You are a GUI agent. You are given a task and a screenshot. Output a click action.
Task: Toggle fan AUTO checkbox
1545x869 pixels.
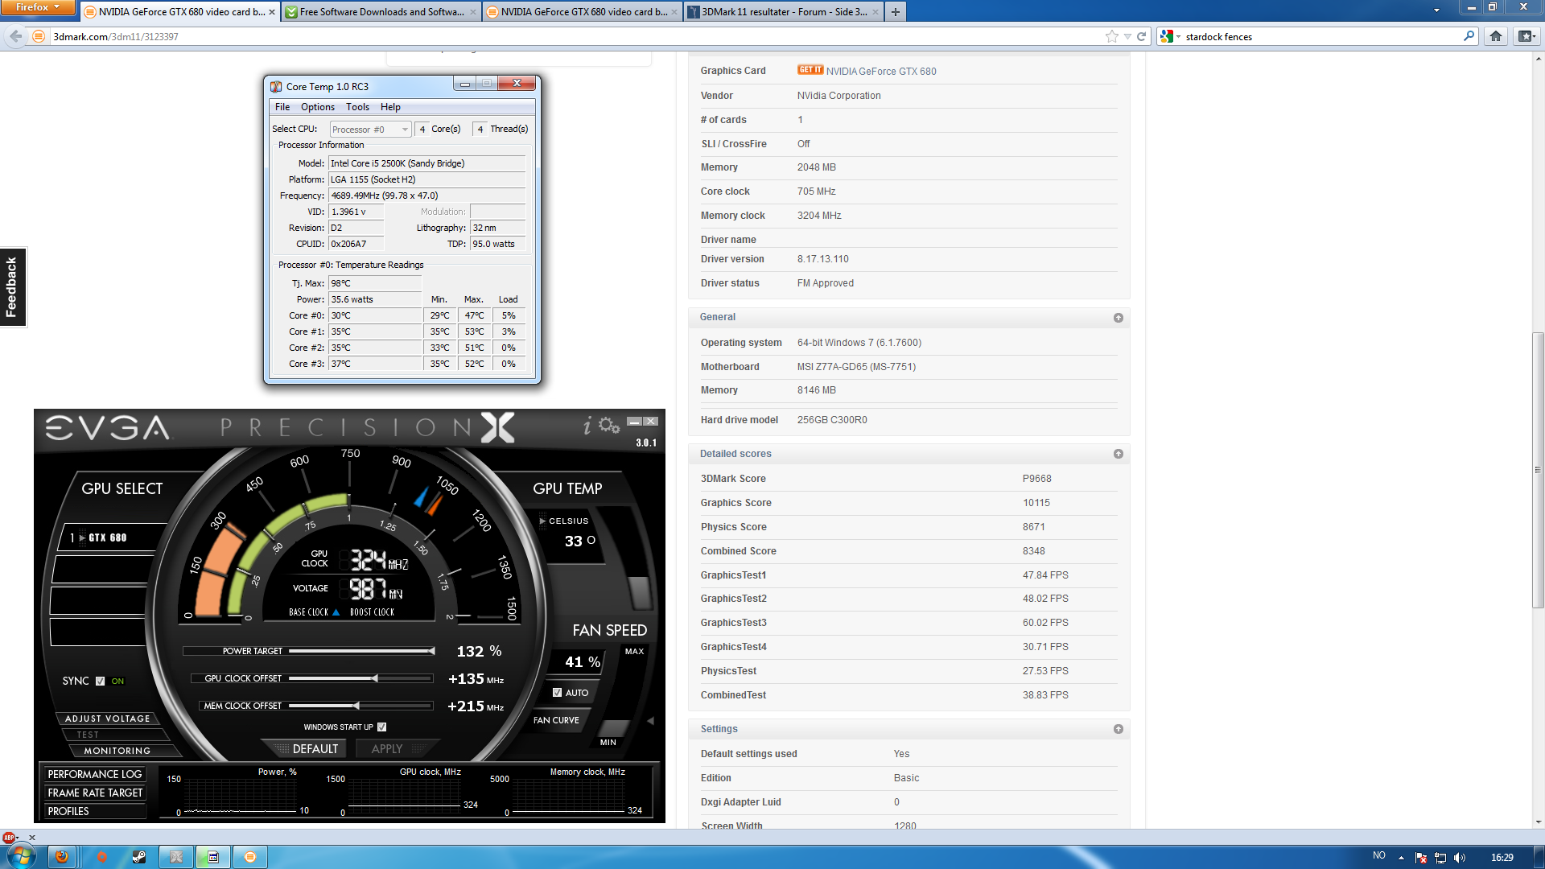click(557, 693)
